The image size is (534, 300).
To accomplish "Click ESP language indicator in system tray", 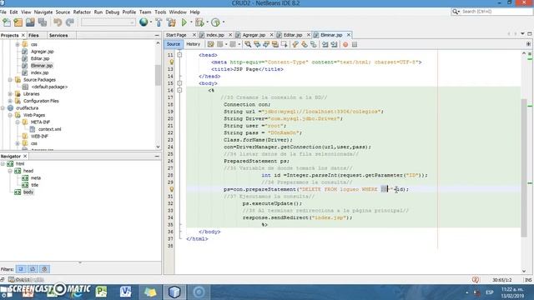I will point(490,292).
